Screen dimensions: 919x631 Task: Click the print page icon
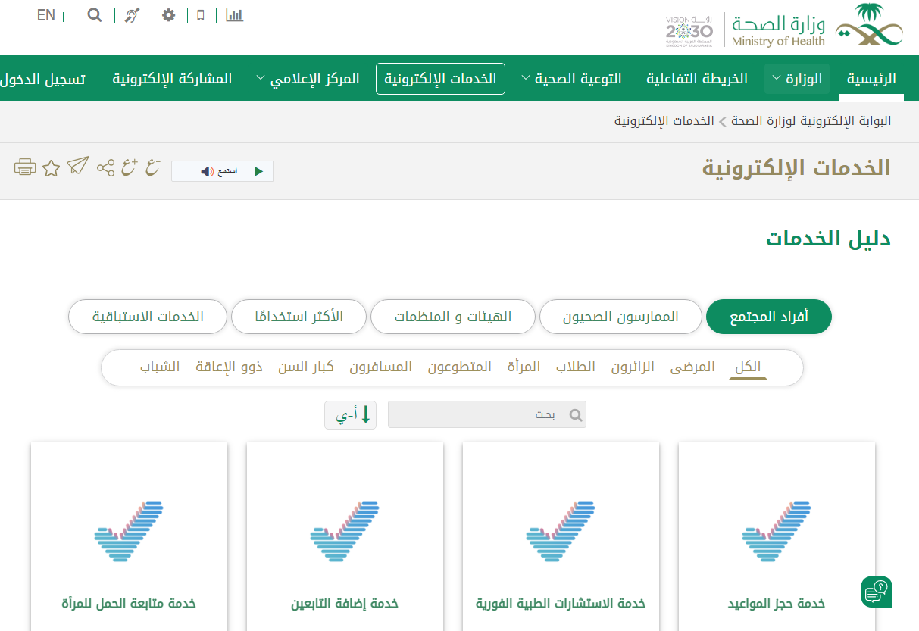[x=25, y=167]
